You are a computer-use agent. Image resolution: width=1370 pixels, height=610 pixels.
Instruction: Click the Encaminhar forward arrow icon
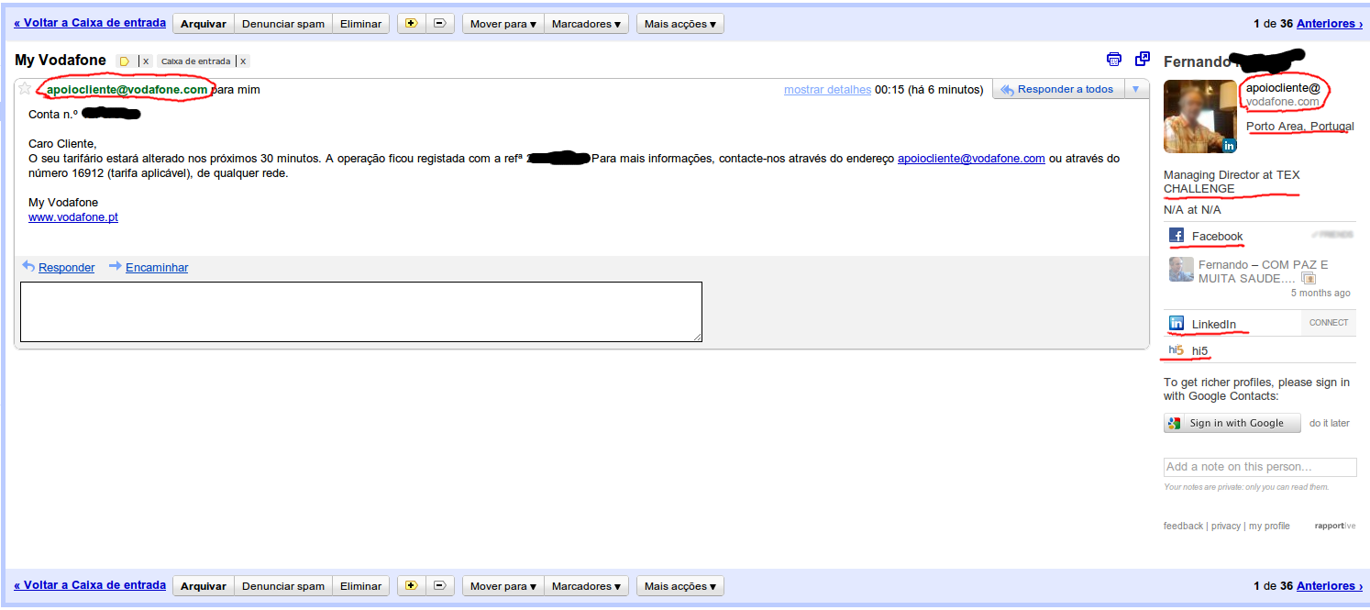tap(116, 266)
